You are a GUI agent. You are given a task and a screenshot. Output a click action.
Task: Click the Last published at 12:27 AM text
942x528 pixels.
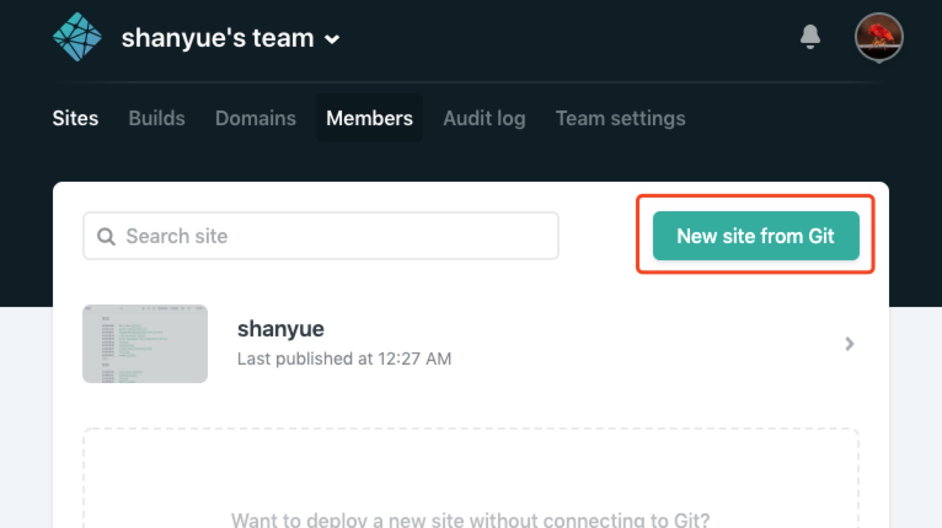(x=344, y=359)
